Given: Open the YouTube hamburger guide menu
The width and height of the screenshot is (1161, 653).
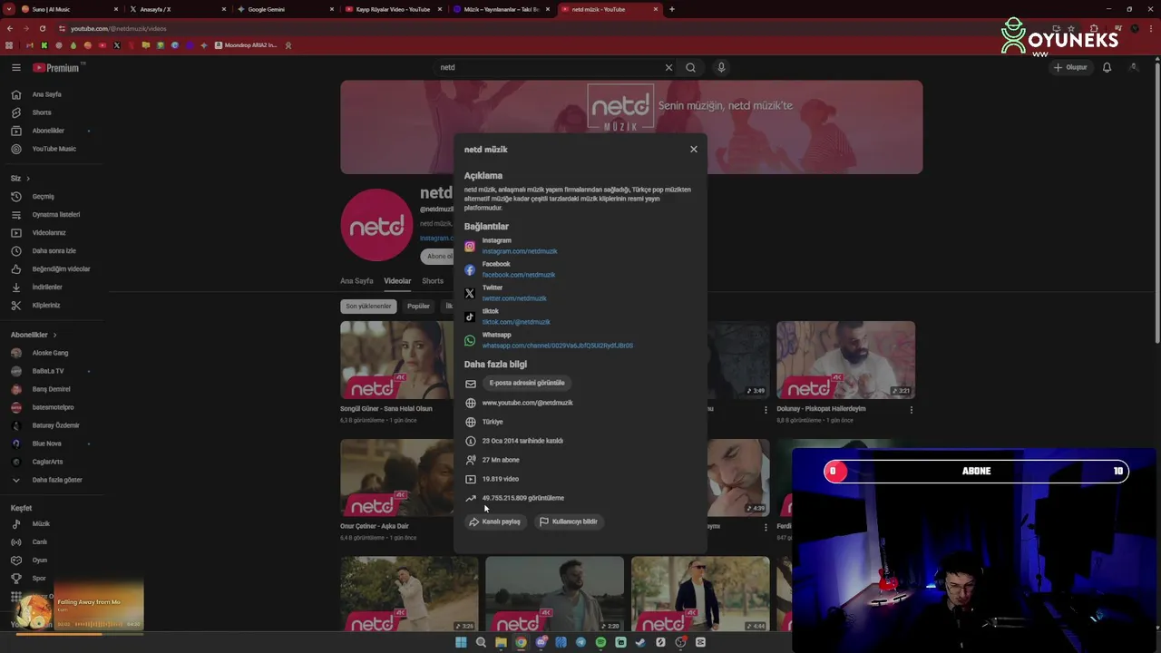Looking at the screenshot, I should click(15, 67).
